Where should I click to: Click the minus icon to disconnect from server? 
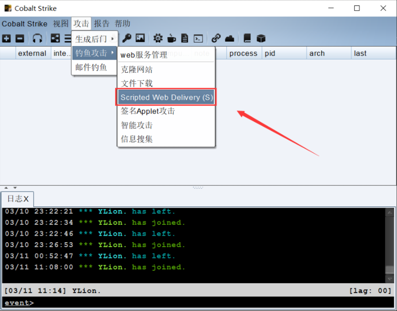(20, 39)
